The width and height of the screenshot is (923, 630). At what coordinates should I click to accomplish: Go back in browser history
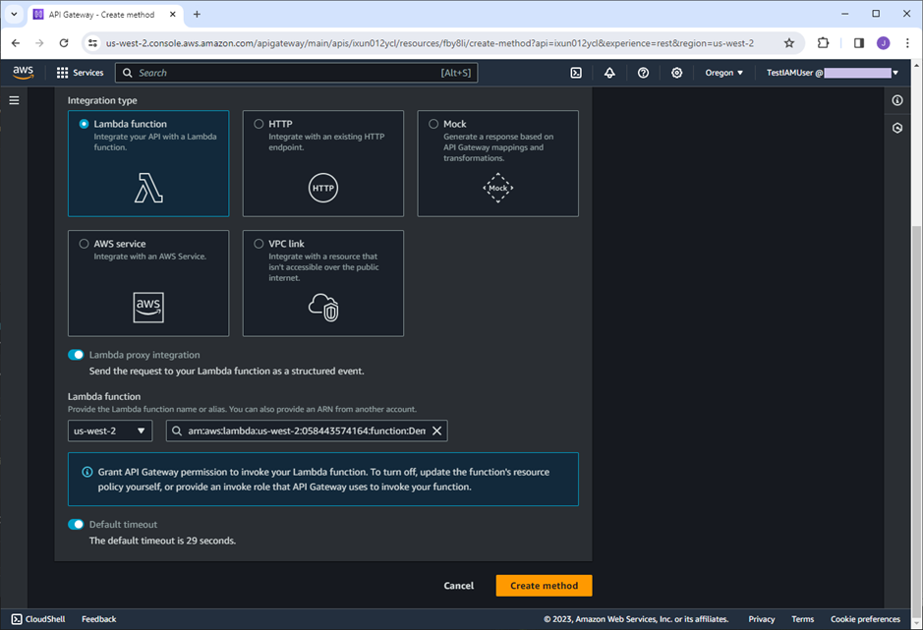(16, 43)
